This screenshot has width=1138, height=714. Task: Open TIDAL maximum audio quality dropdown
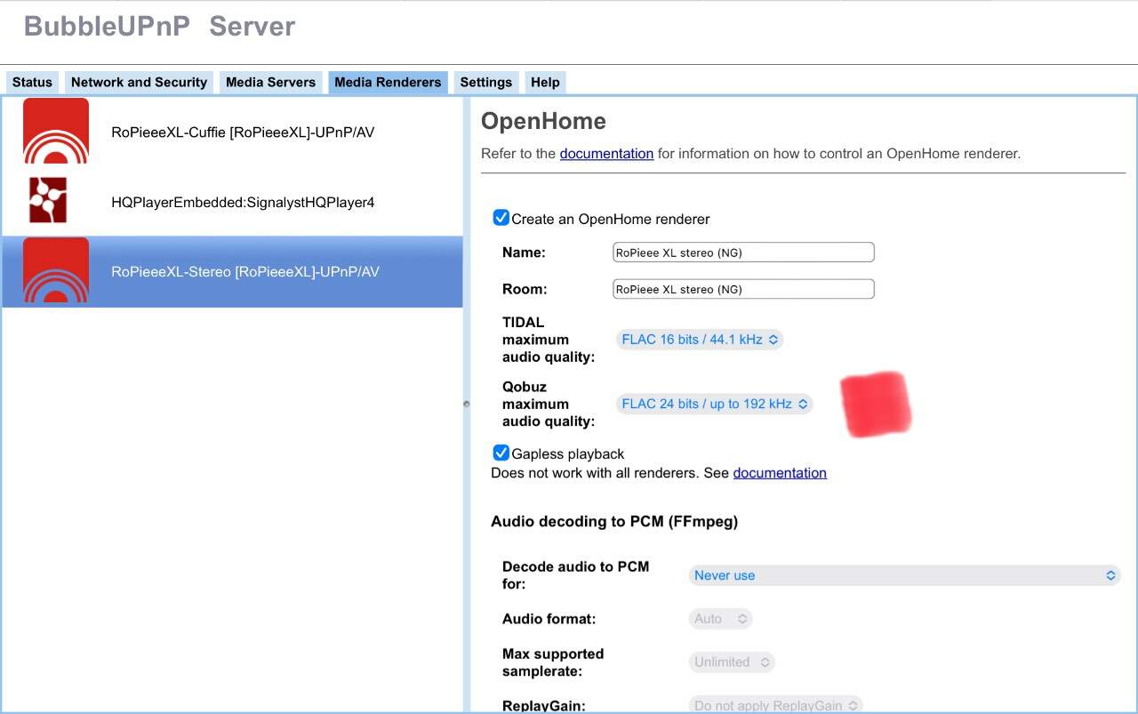[700, 340]
